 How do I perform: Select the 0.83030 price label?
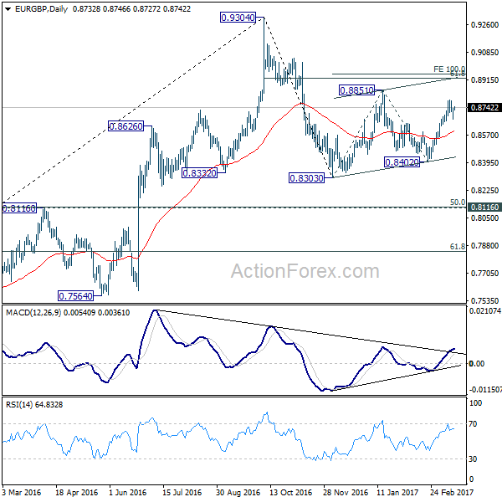pyautogui.click(x=306, y=177)
